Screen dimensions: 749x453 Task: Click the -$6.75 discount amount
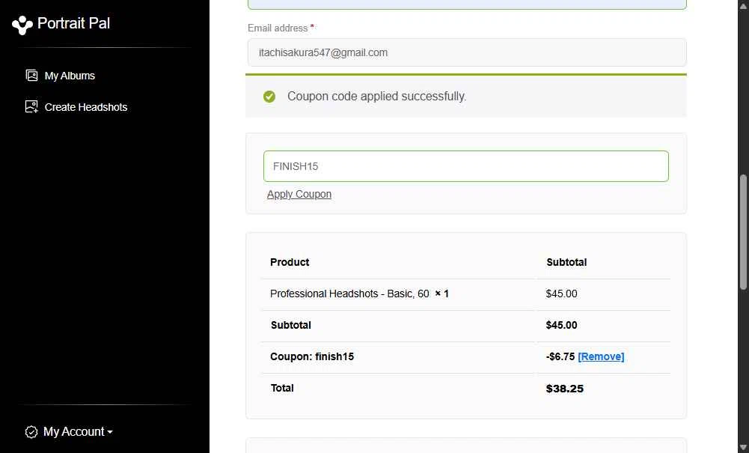[x=560, y=356]
